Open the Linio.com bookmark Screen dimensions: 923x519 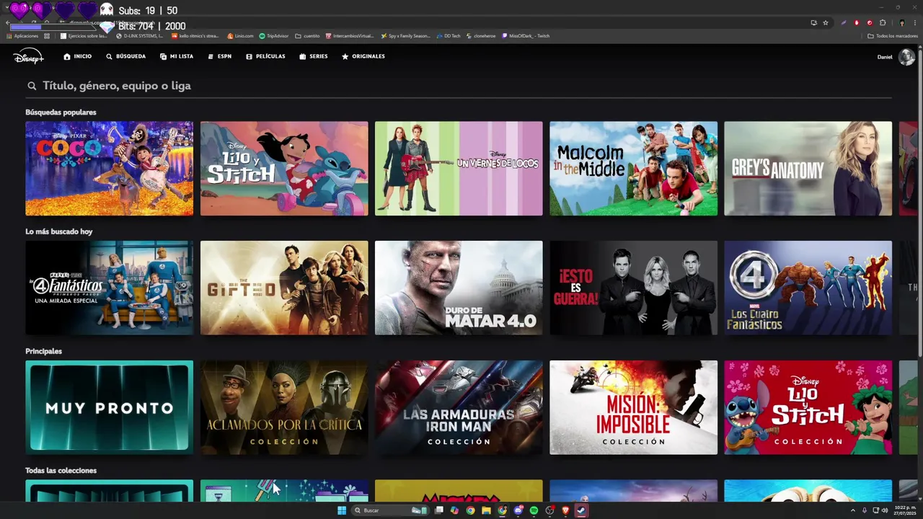pos(240,36)
